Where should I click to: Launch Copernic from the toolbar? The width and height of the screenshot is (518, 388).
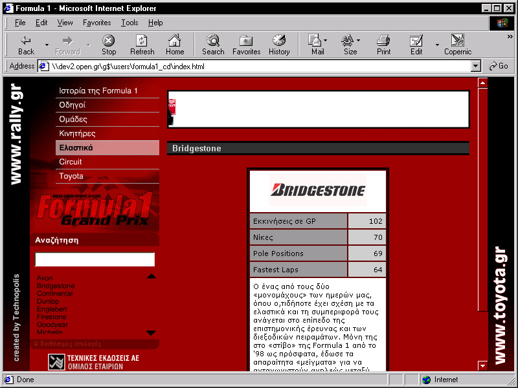click(458, 45)
